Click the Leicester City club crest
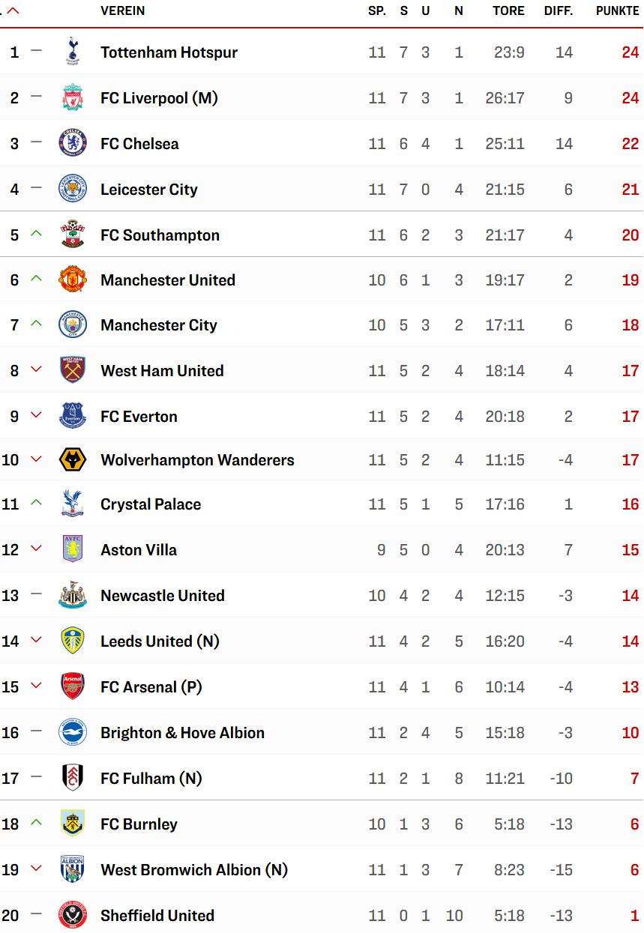The height and width of the screenshot is (933, 644). (73, 189)
